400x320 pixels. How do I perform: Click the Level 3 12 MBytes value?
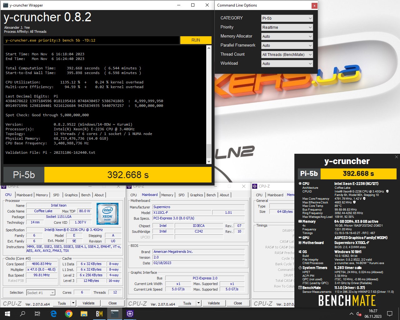[x=91, y=281]
